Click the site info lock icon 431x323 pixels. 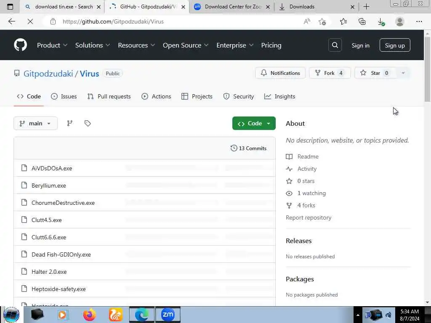[53, 21]
